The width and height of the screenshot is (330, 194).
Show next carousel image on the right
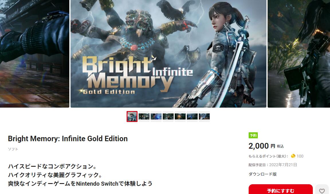pyautogui.click(x=299, y=54)
